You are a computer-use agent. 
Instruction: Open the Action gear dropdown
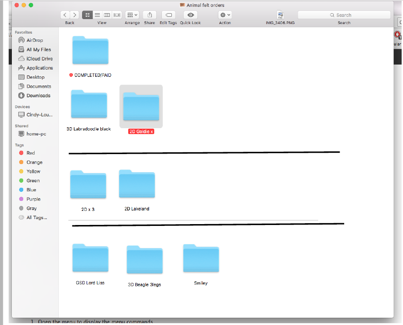point(225,15)
